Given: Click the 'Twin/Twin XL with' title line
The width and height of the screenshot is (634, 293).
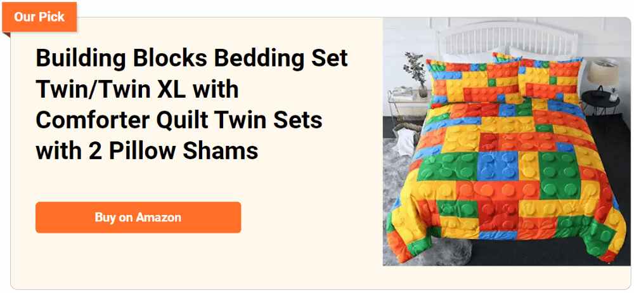Looking at the screenshot, I should point(137,89).
